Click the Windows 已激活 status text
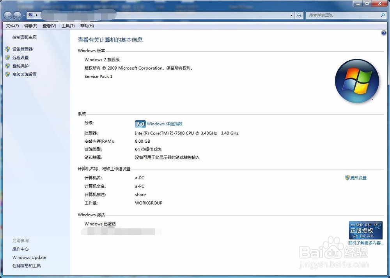The width and height of the screenshot is (390, 278). click(100, 224)
